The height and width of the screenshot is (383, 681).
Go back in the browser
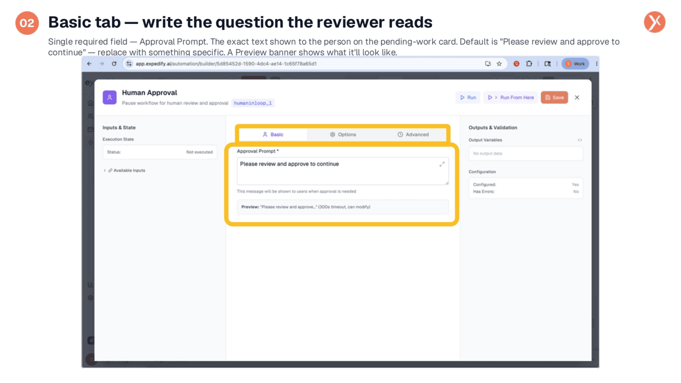tap(89, 64)
